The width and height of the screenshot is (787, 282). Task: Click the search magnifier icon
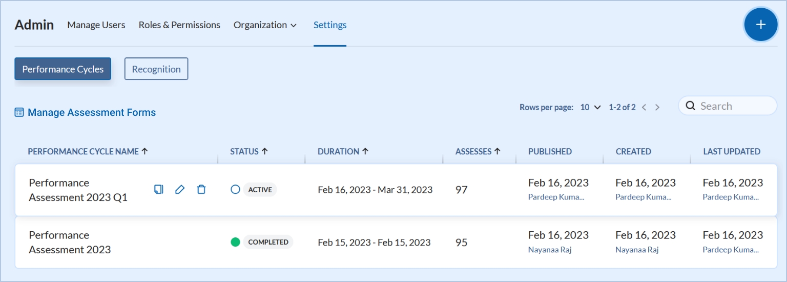tap(690, 106)
